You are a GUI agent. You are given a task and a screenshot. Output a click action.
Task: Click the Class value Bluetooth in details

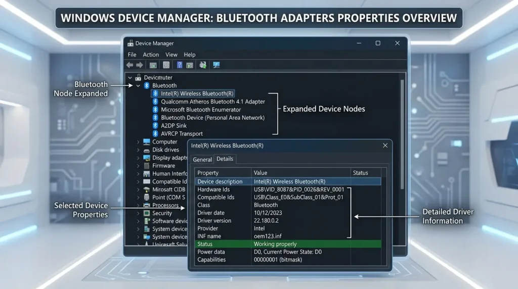click(266, 205)
